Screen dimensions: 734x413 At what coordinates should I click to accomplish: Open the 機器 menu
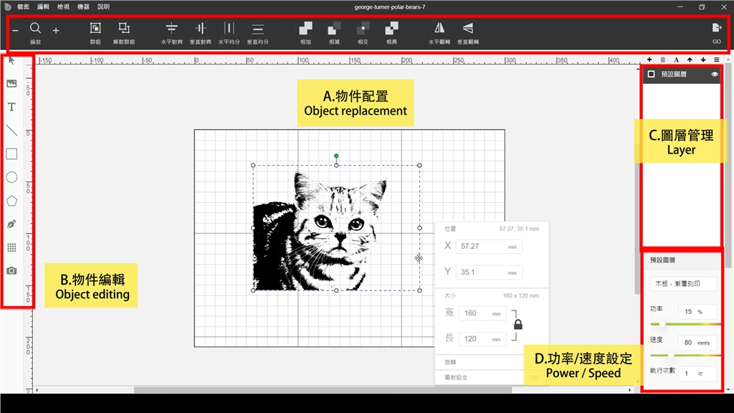click(83, 6)
